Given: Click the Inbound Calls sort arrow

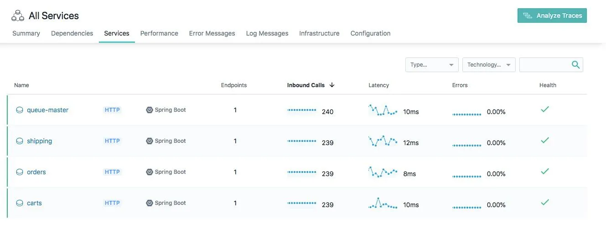Looking at the screenshot, I should [x=332, y=85].
